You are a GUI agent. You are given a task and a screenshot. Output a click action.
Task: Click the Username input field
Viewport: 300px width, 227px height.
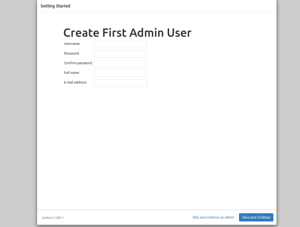pos(120,44)
